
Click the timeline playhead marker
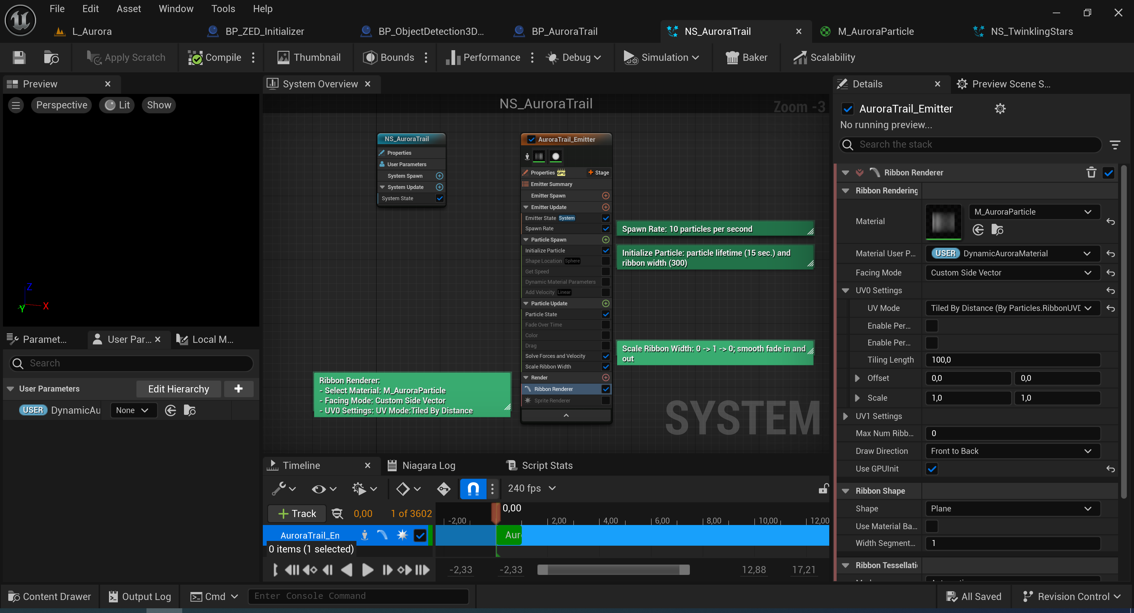click(496, 513)
